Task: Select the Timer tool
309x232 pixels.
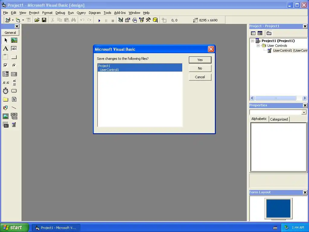Action: (x=6, y=91)
